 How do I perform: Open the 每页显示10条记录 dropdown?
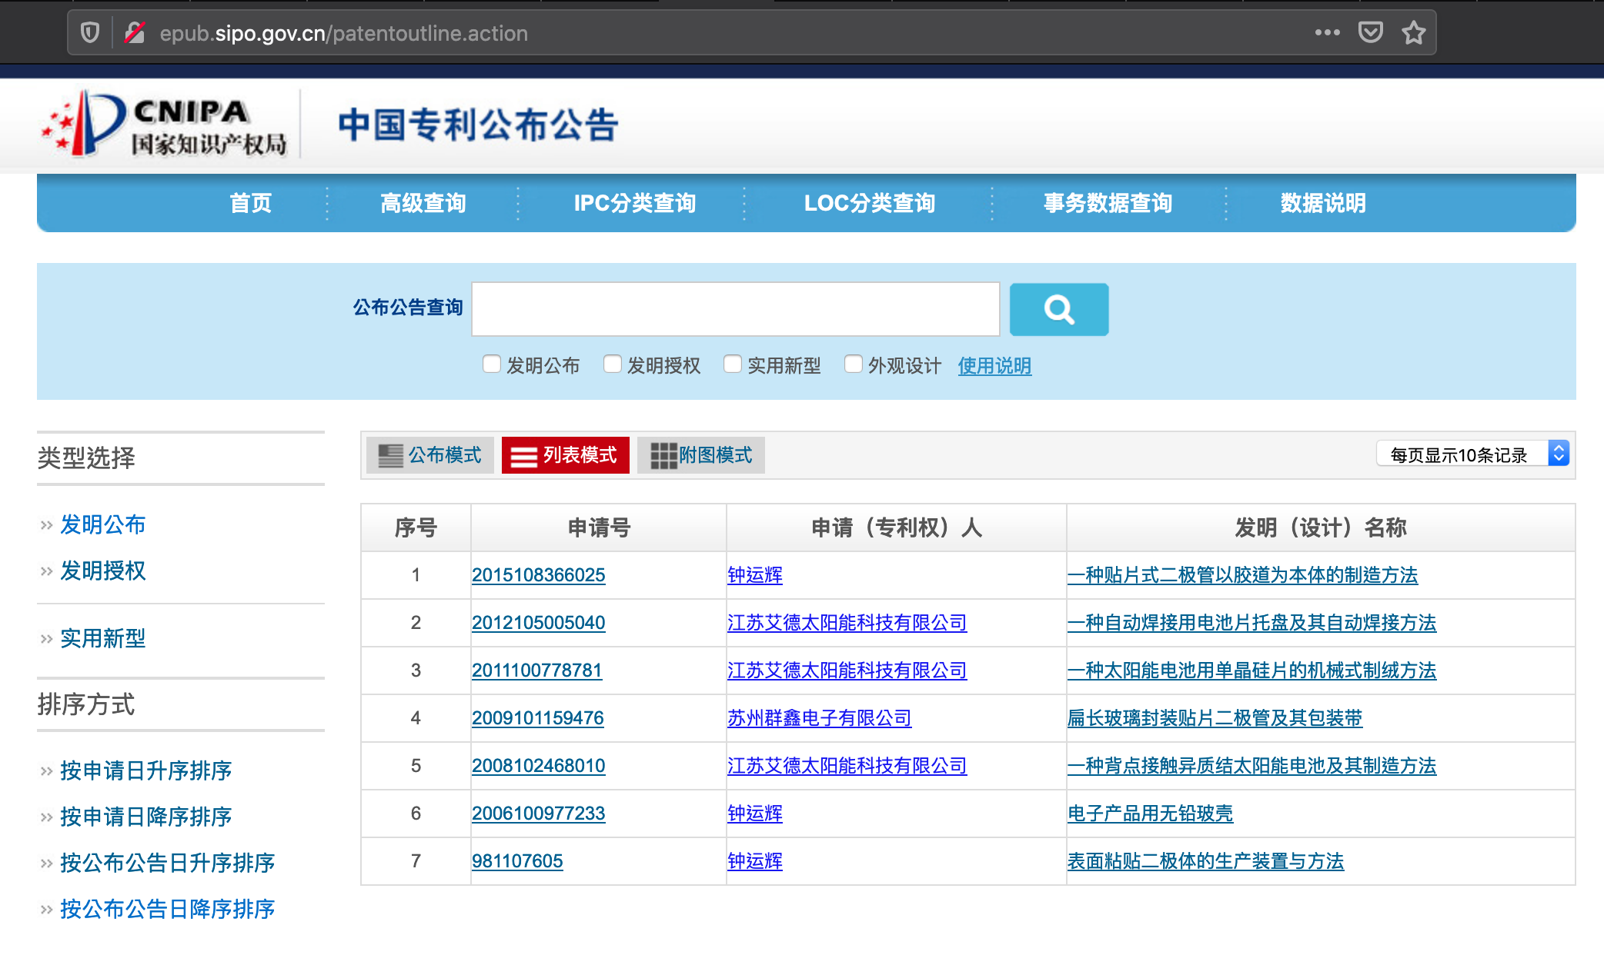tap(1472, 454)
